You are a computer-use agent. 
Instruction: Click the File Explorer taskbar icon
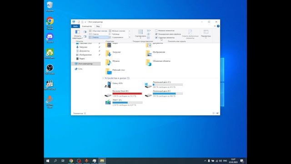pyautogui.click(x=102, y=161)
